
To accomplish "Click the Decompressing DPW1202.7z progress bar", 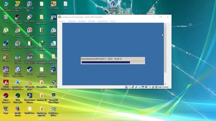I will [113, 63].
